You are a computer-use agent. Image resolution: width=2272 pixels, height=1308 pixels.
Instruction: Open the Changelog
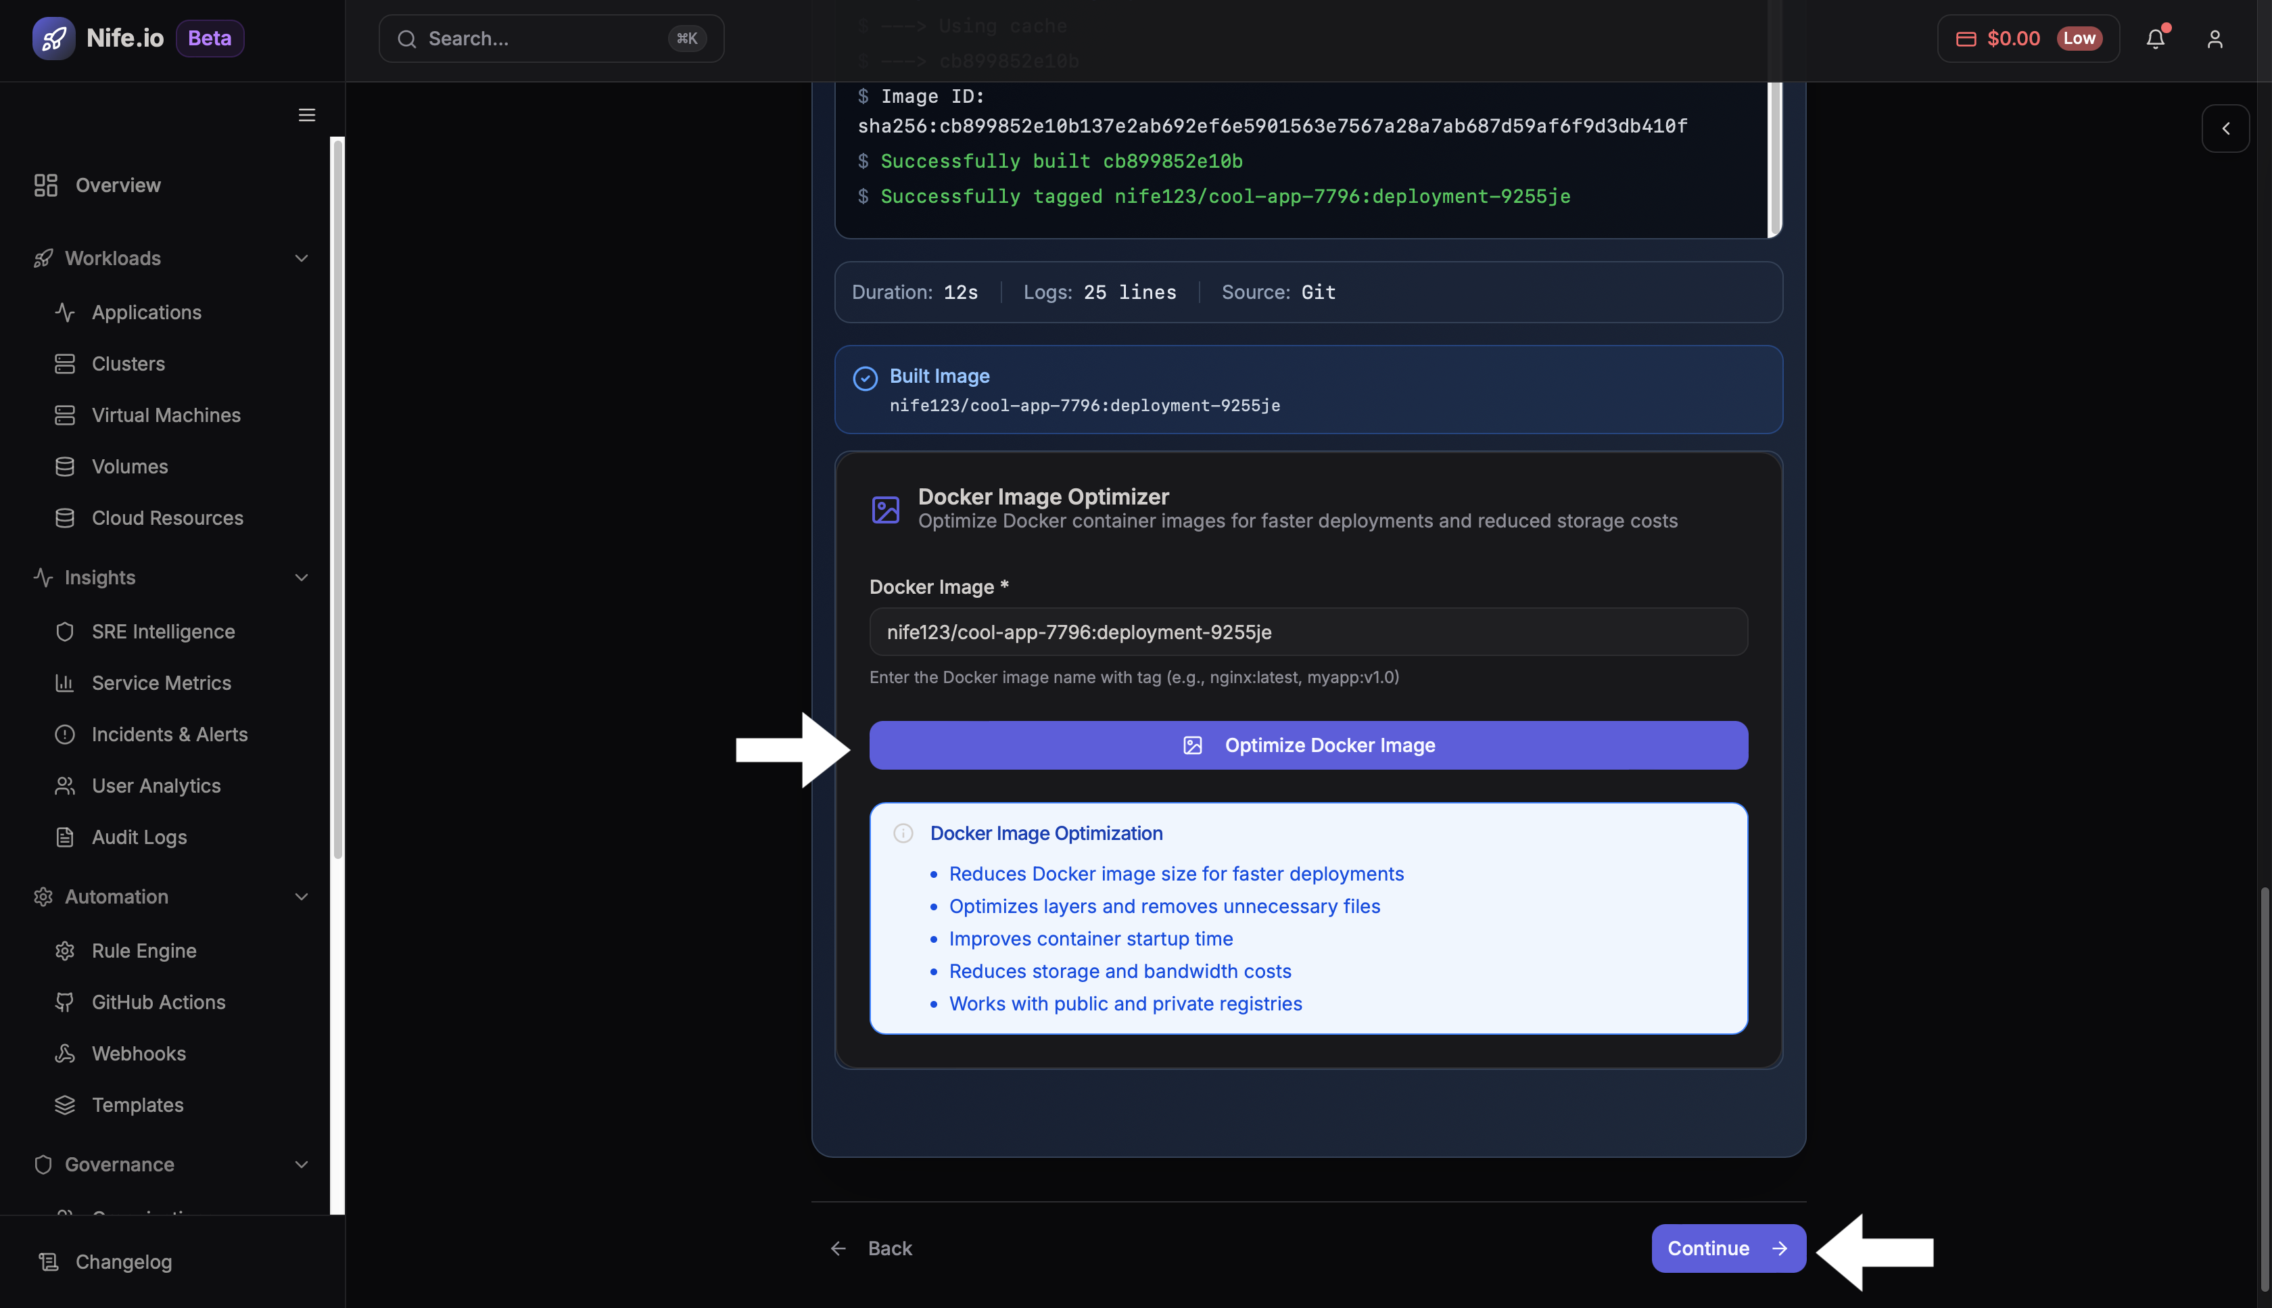click(123, 1261)
